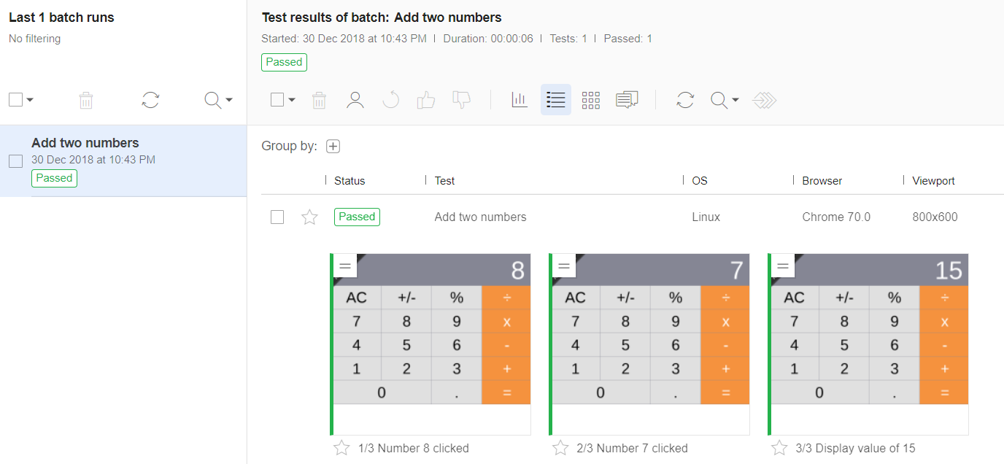This screenshot has height=464, width=1004.
Task: Expand the test results search filter dropdown
Action: pos(735,100)
